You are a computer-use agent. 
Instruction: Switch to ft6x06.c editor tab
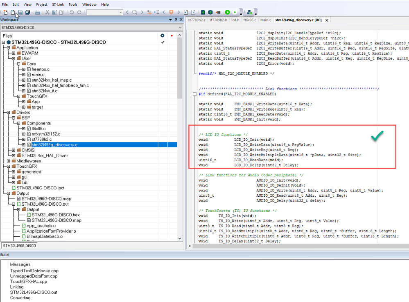[x=249, y=20]
